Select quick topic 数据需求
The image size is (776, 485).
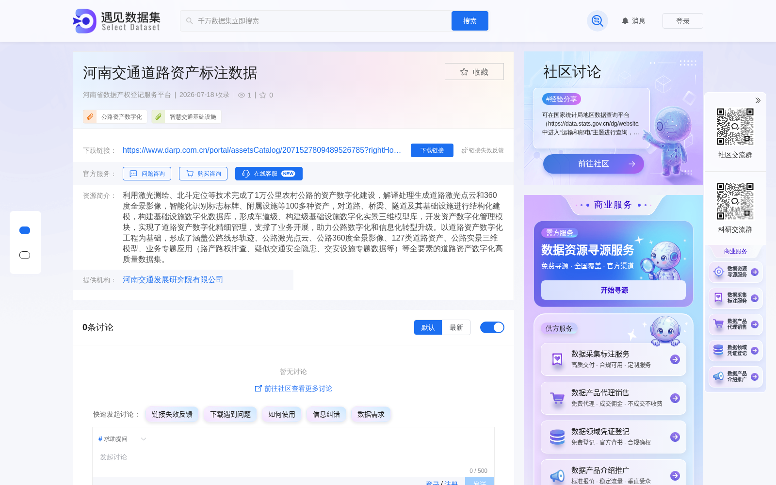click(371, 414)
